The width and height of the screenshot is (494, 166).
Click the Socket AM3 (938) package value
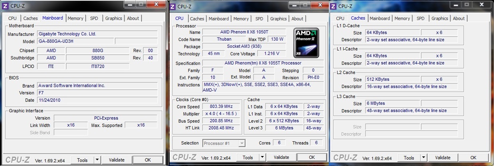click(x=244, y=47)
